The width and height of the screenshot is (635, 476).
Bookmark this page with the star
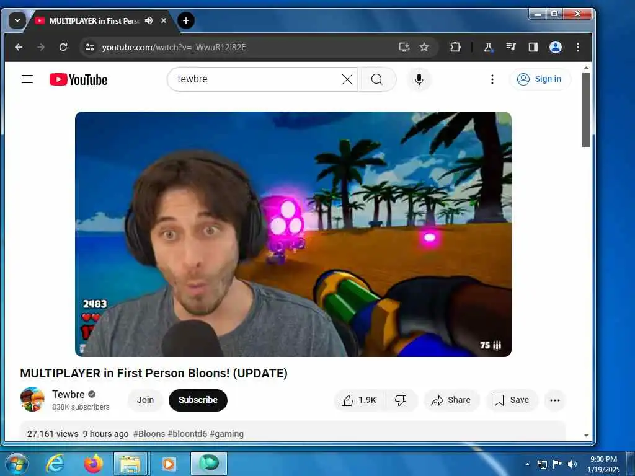(424, 47)
